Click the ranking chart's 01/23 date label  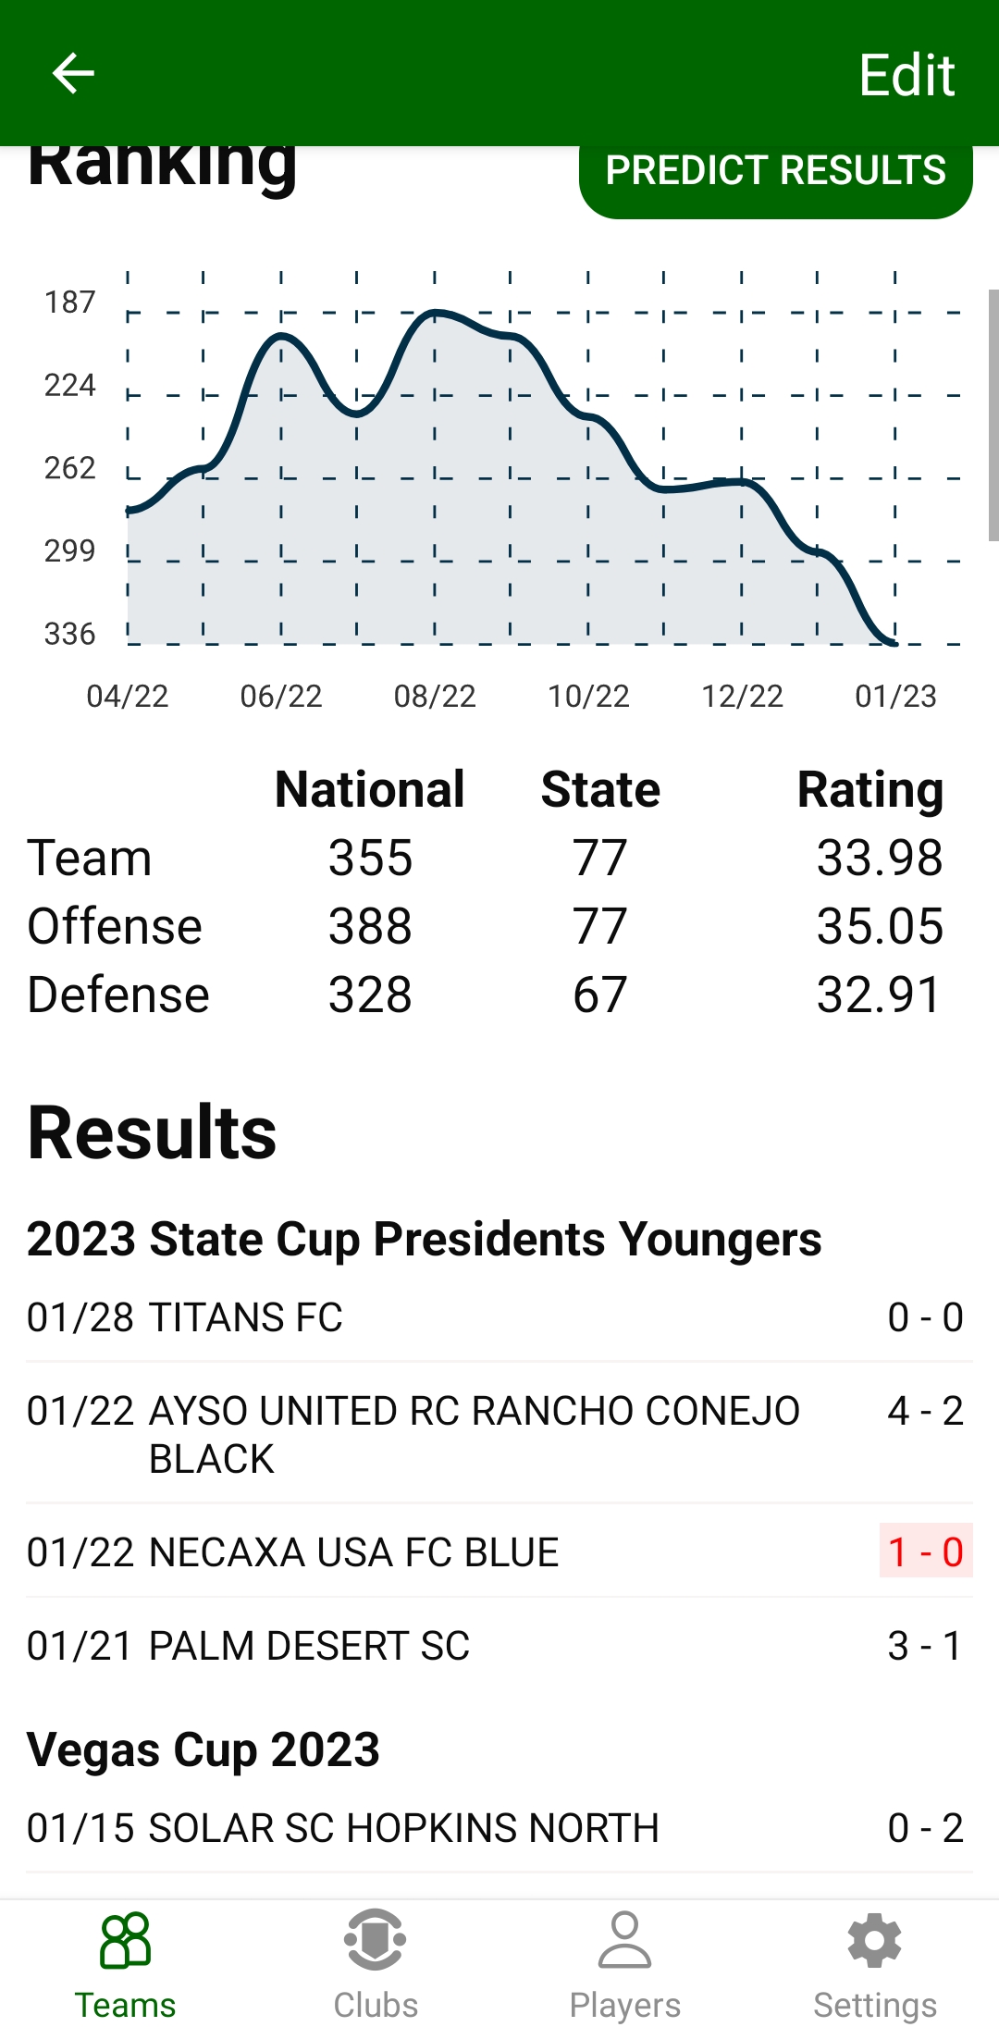tap(895, 696)
